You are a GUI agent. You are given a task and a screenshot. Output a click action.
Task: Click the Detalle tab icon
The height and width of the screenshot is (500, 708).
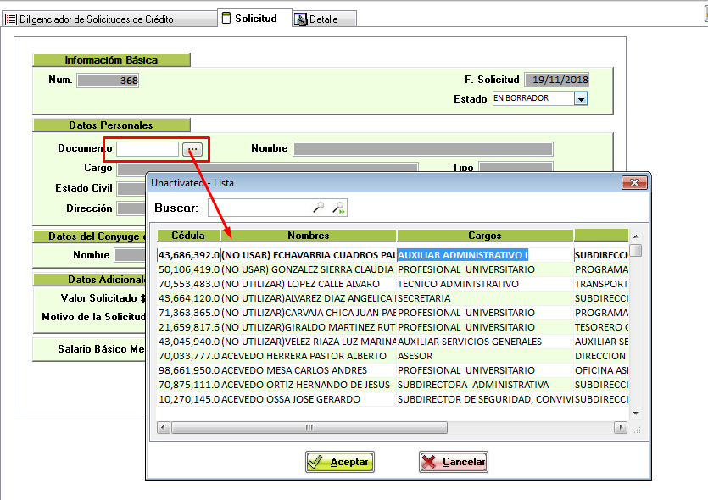point(300,19)
